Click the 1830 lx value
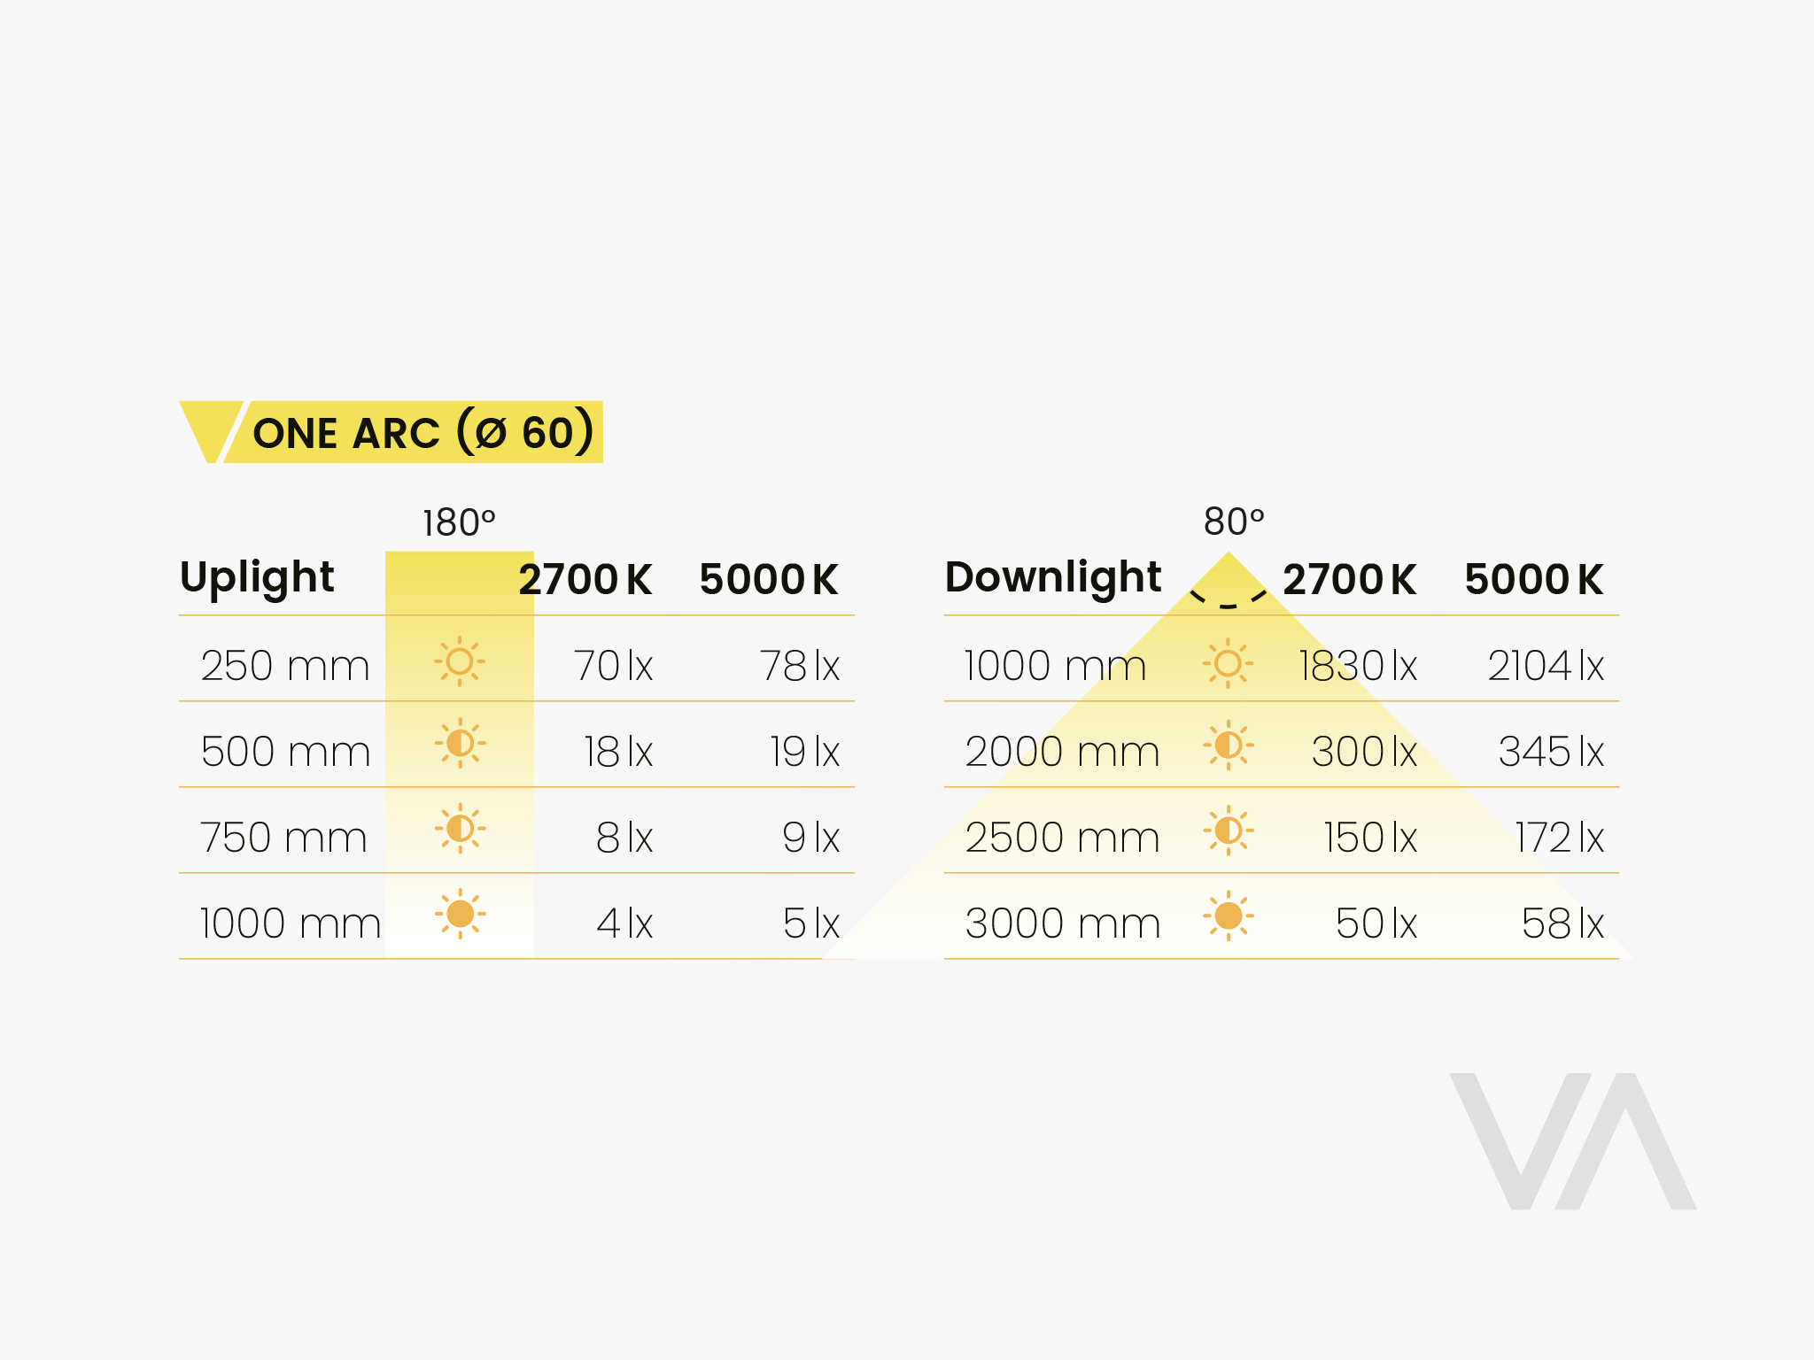 1358,666
